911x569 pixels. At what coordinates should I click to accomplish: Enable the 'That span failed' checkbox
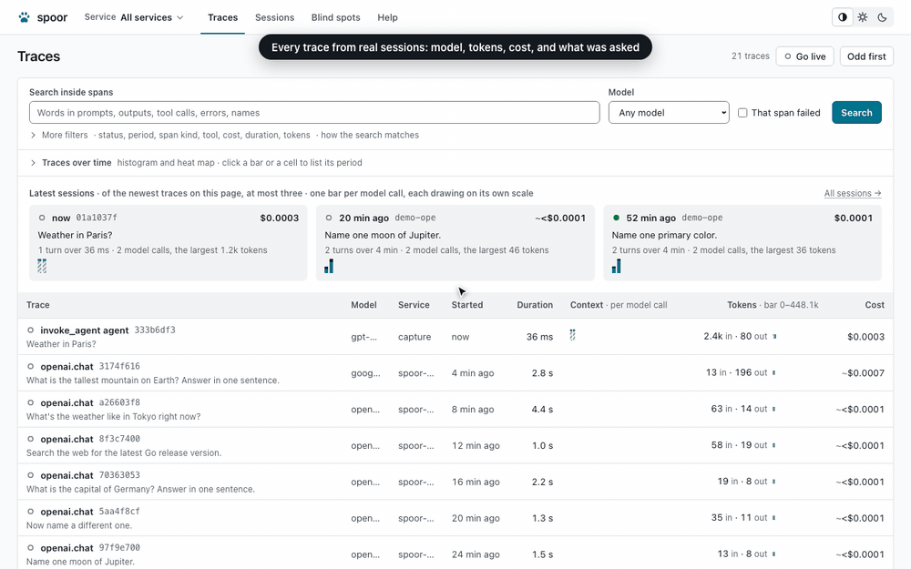click(742, 113)
